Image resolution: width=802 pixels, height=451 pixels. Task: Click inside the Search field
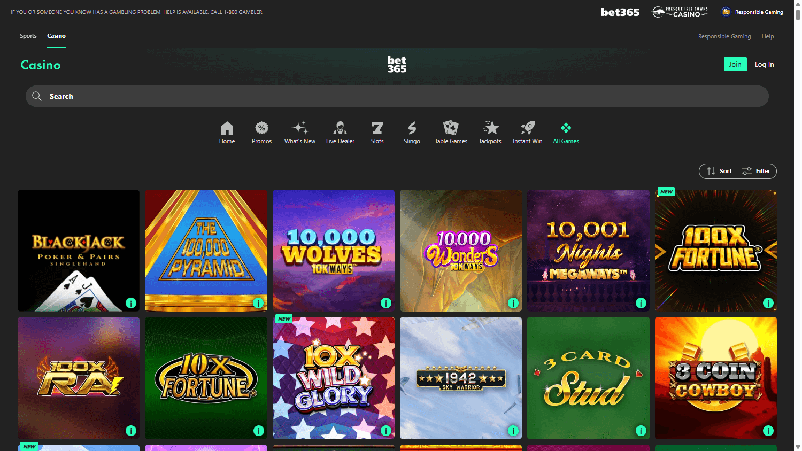tap(214, 96)
